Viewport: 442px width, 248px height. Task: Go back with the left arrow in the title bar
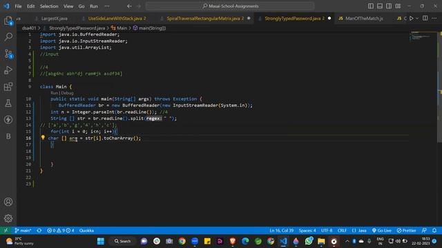coord(129,6)
